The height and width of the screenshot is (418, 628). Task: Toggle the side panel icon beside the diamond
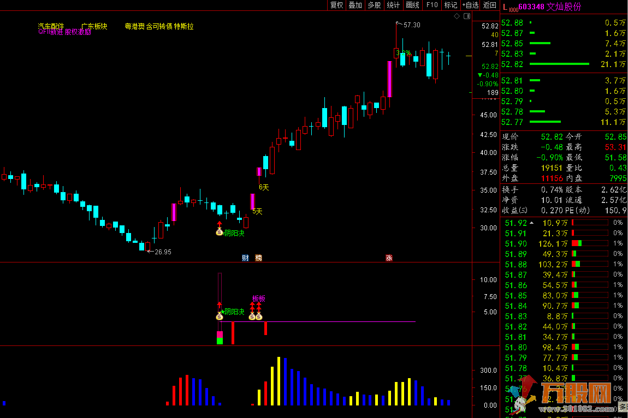click(x=467, y=16)
